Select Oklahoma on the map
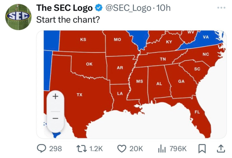This screenshot has height=158, width=232. [89, 64]
